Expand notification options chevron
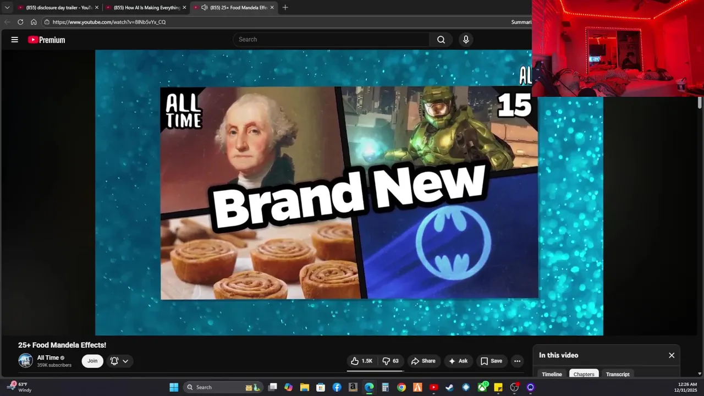The image size is (704, 396). tap(125, 361)
